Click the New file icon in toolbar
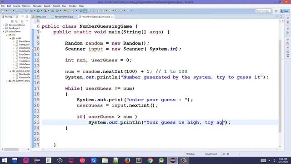Viewport: 291px width, 164px height. 3,11
